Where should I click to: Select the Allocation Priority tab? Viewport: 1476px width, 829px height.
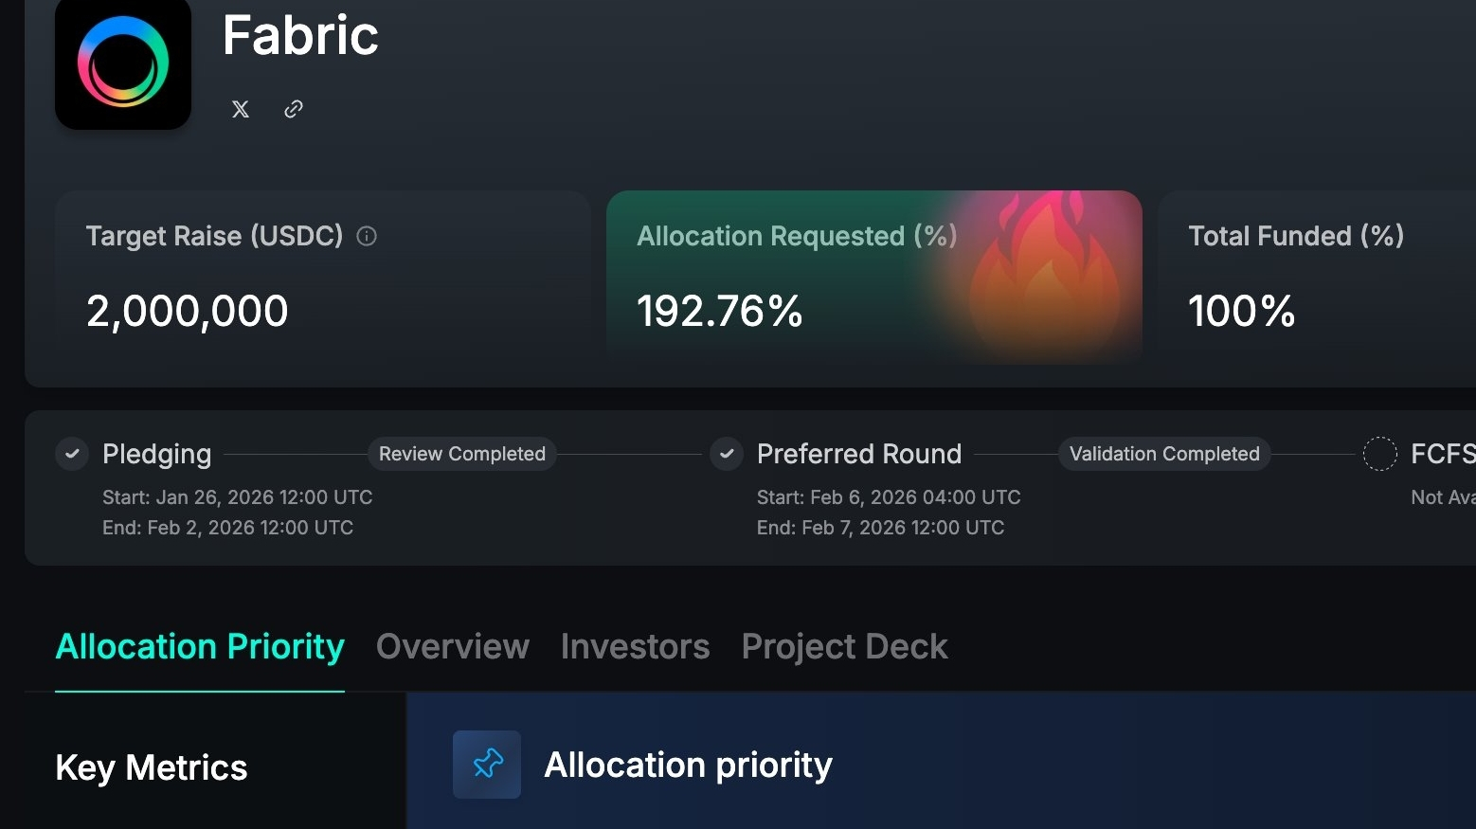(200, 646)
